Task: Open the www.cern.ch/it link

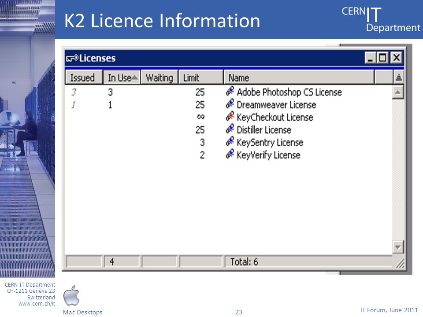Action: (37, 303)
